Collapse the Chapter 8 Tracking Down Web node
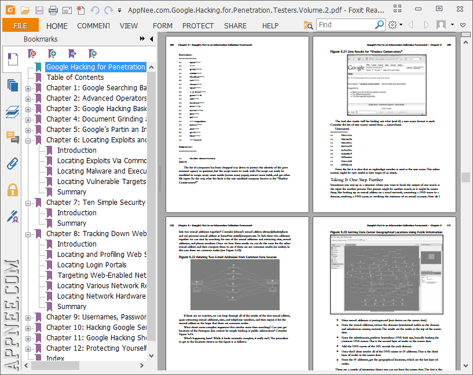Screen dimensions: 473x375 [28, 234]
